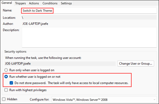Select the General tab
Viewport: 159px width, 104px height.
pyautogui.click(x=7, y=3)
